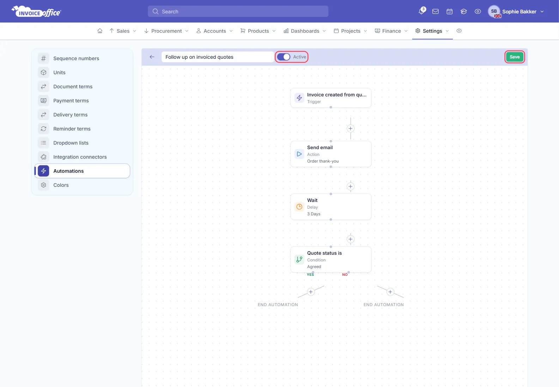
Task: Click the back arrow beside automation name
Action: coord(152,57)
